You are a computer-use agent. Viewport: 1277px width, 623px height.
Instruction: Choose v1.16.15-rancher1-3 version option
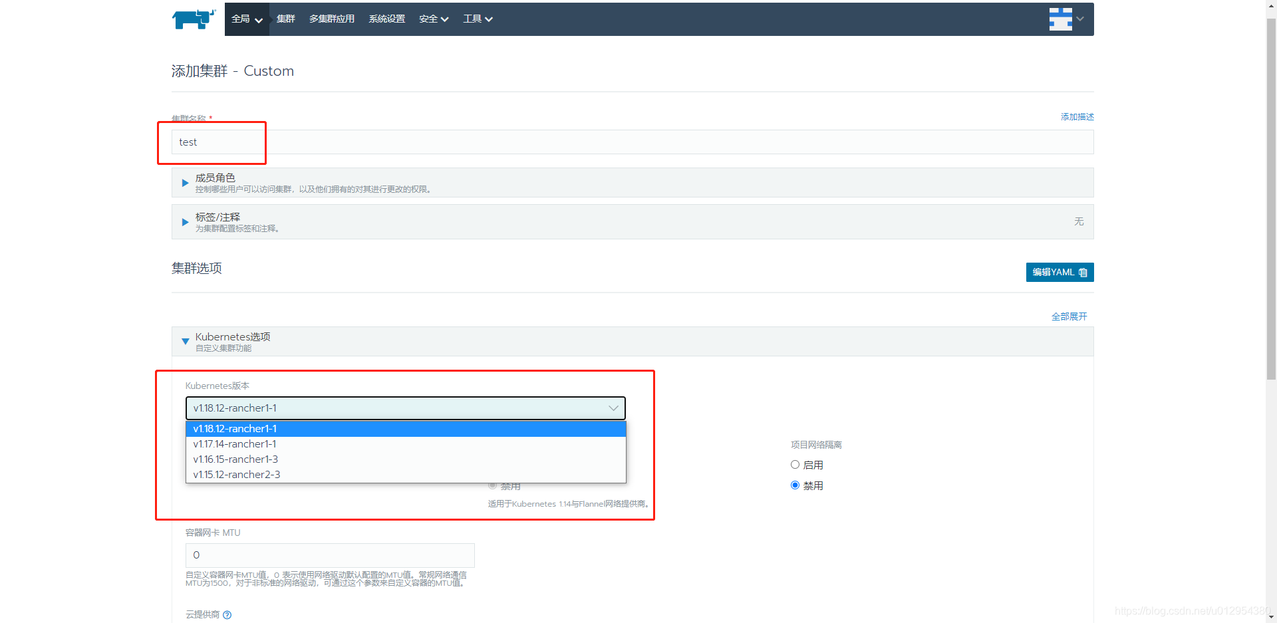tap(406, 459)
